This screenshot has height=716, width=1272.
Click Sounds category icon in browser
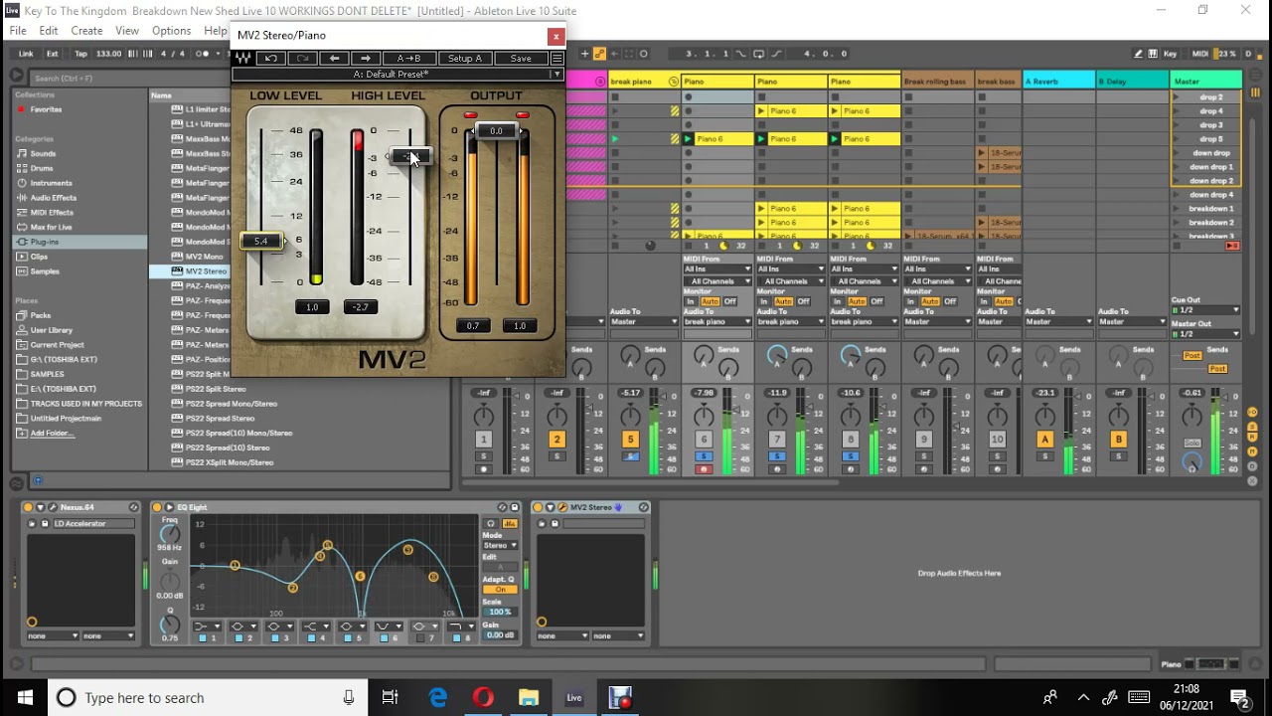(22, 154)
